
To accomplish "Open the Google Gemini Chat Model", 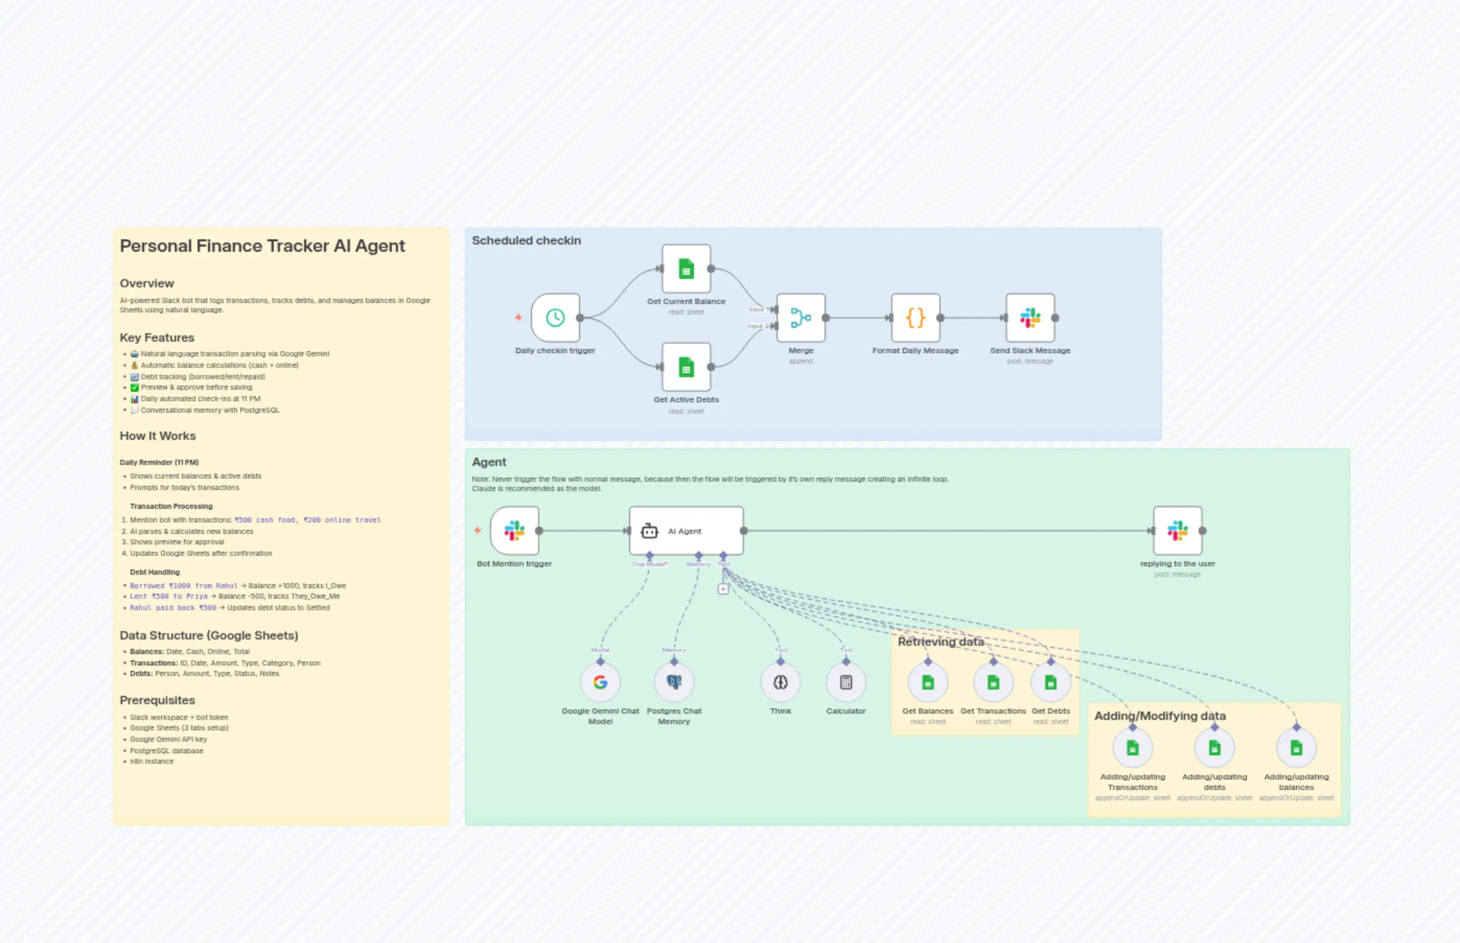I will click(x=600, y=682).
